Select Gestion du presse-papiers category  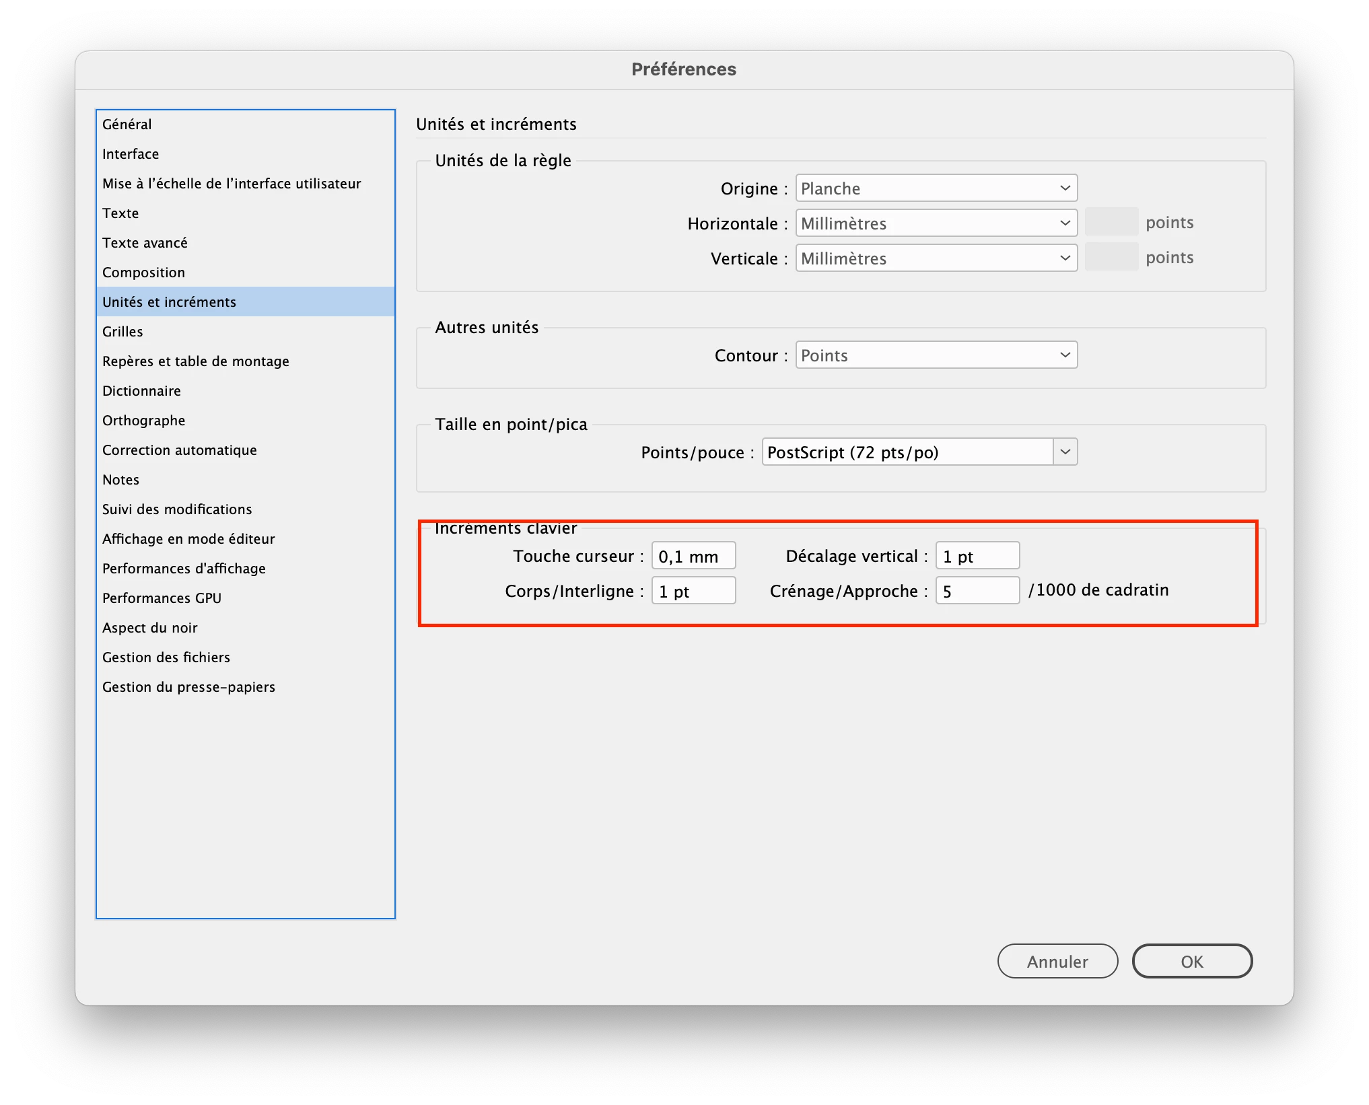[188, 687]
